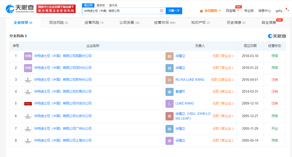Image resolution: width=292 pixels, height=157 pixels.
Task: Expand 任职 7家企业 in the 广州分公司 row
Action: point(223,129)
